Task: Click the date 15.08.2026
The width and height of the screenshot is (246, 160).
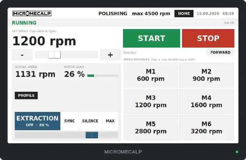Action: point(208,13)
